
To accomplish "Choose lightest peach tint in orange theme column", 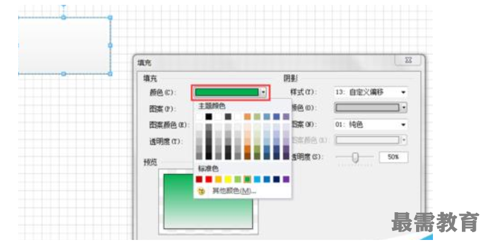I will (247, 127).
